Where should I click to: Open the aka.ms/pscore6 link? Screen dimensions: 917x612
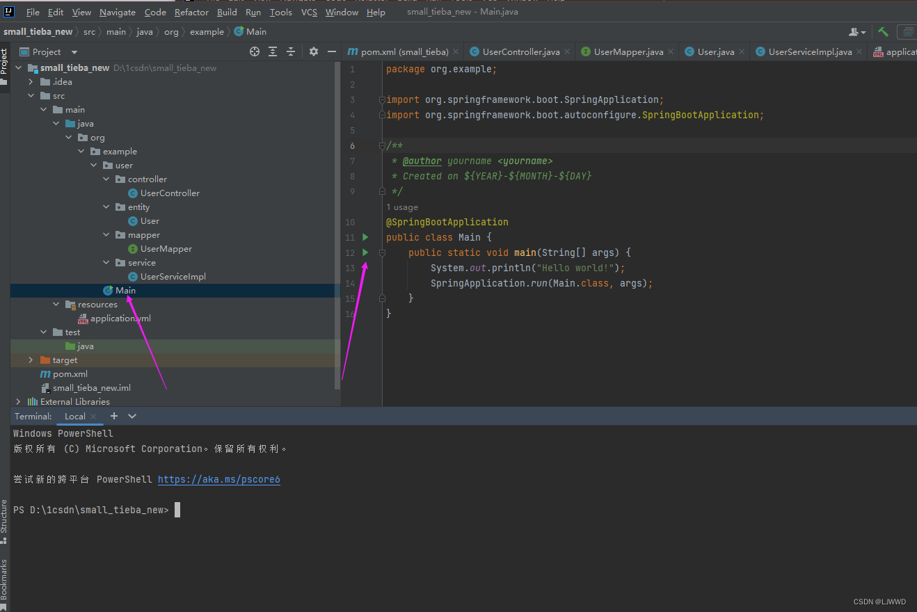pyautogui.click(x=218, y=479)
